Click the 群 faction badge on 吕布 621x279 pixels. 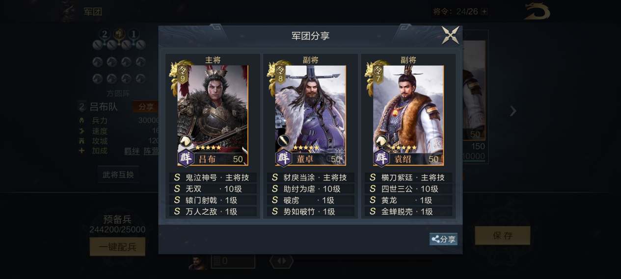(186, 158)
